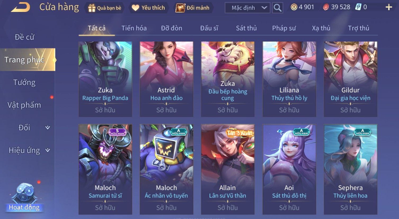Image resolution: width=399 pixels, height=219 pixels.
Task: Open the Mặc định sort dropdown
Action: pyautogui.click(x=247, y=8)
